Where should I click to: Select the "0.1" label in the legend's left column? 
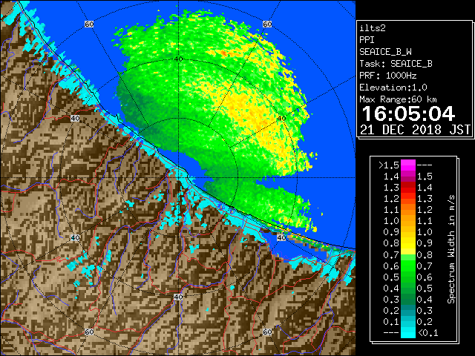391,321
